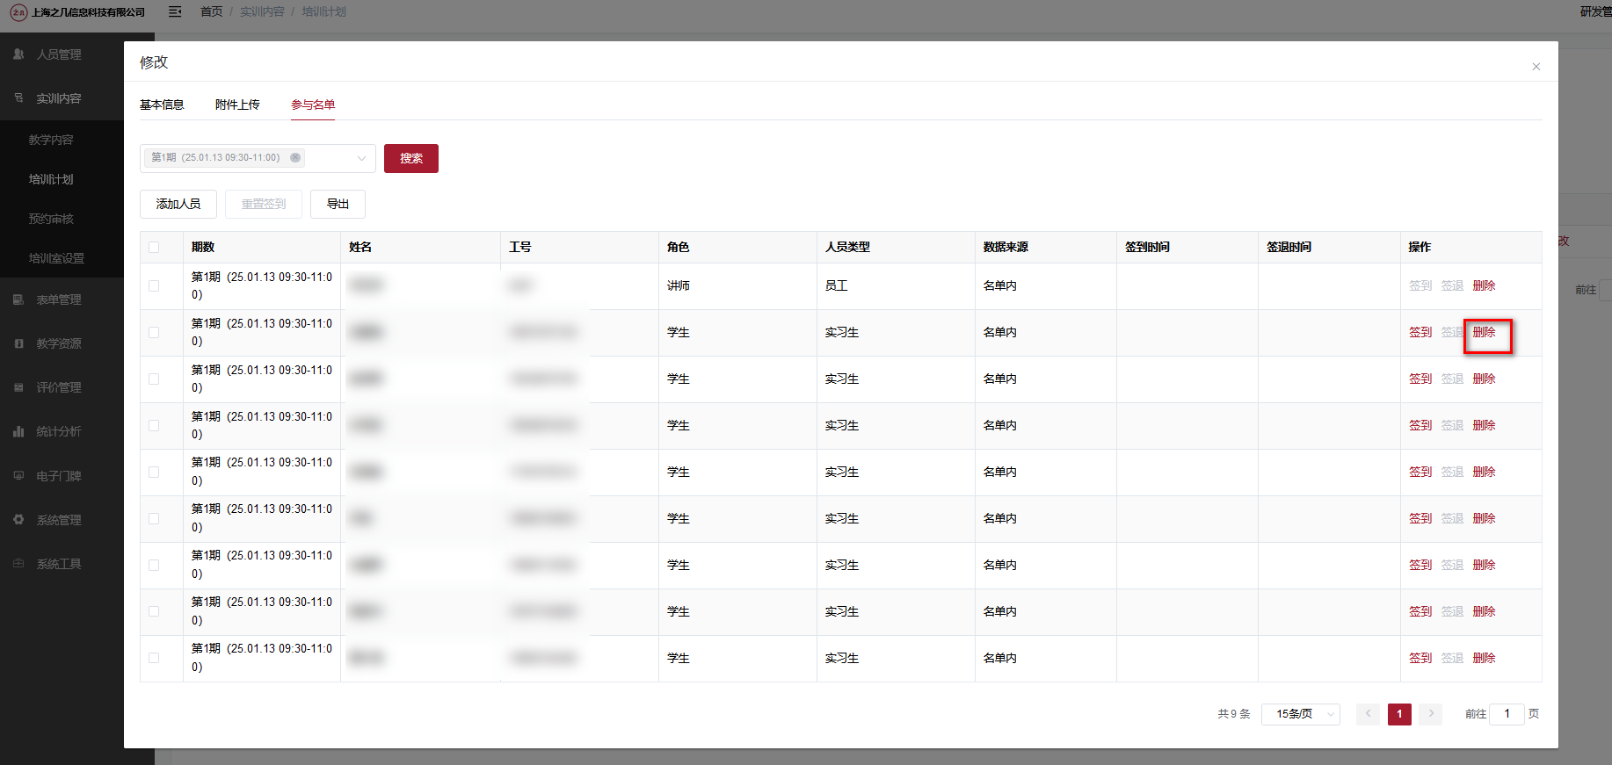1612x765 pixels.
Task: Click the 添加人员 button
Action: [x=178, y=204]
